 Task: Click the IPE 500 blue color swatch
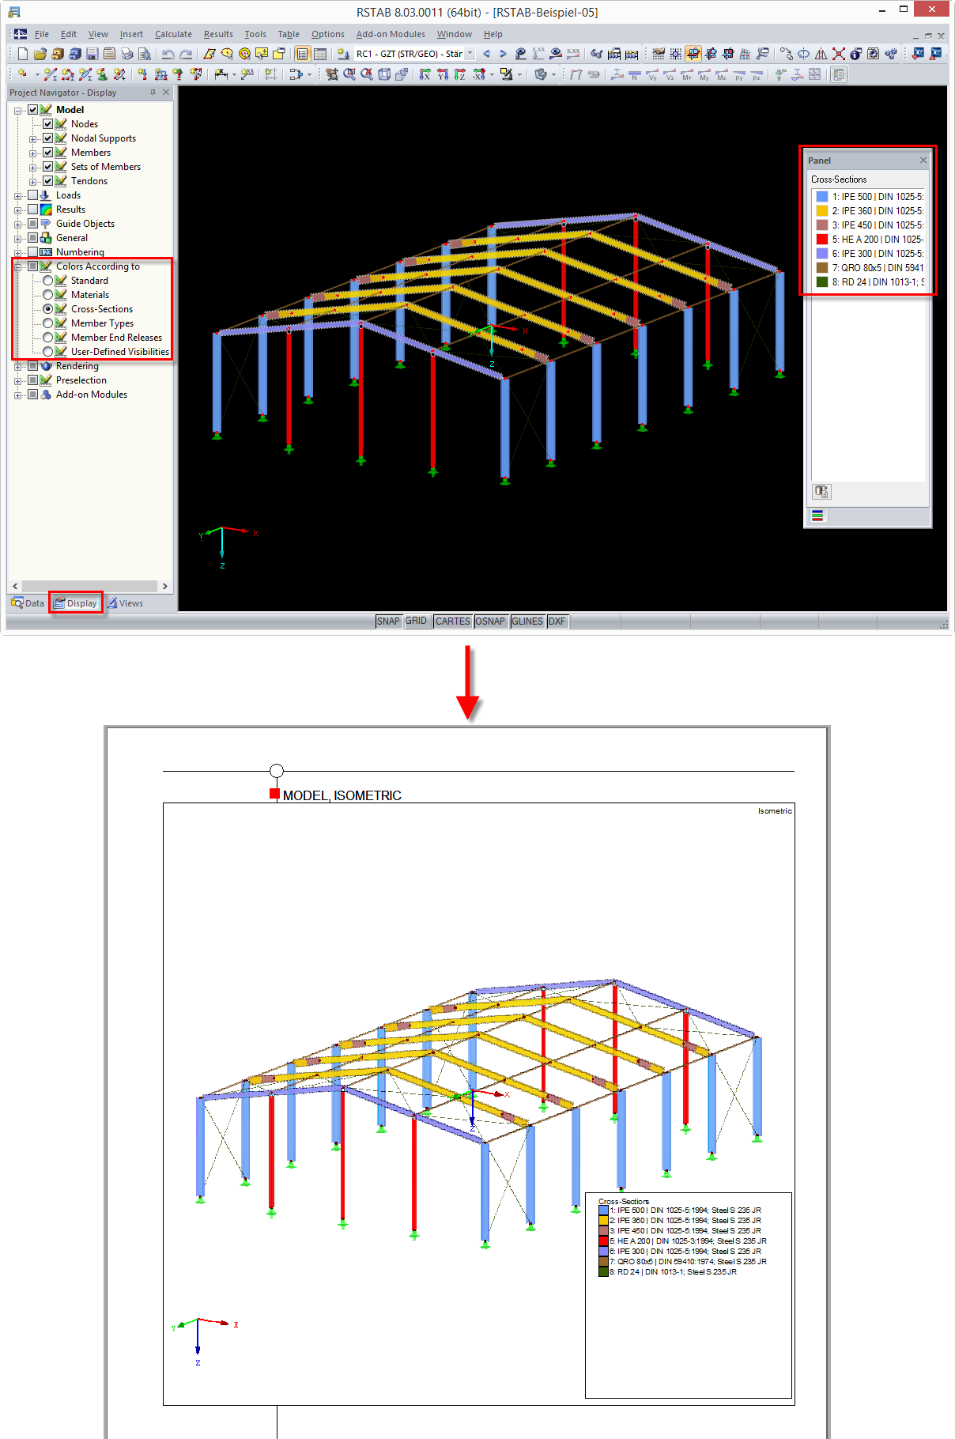point(822,197)
